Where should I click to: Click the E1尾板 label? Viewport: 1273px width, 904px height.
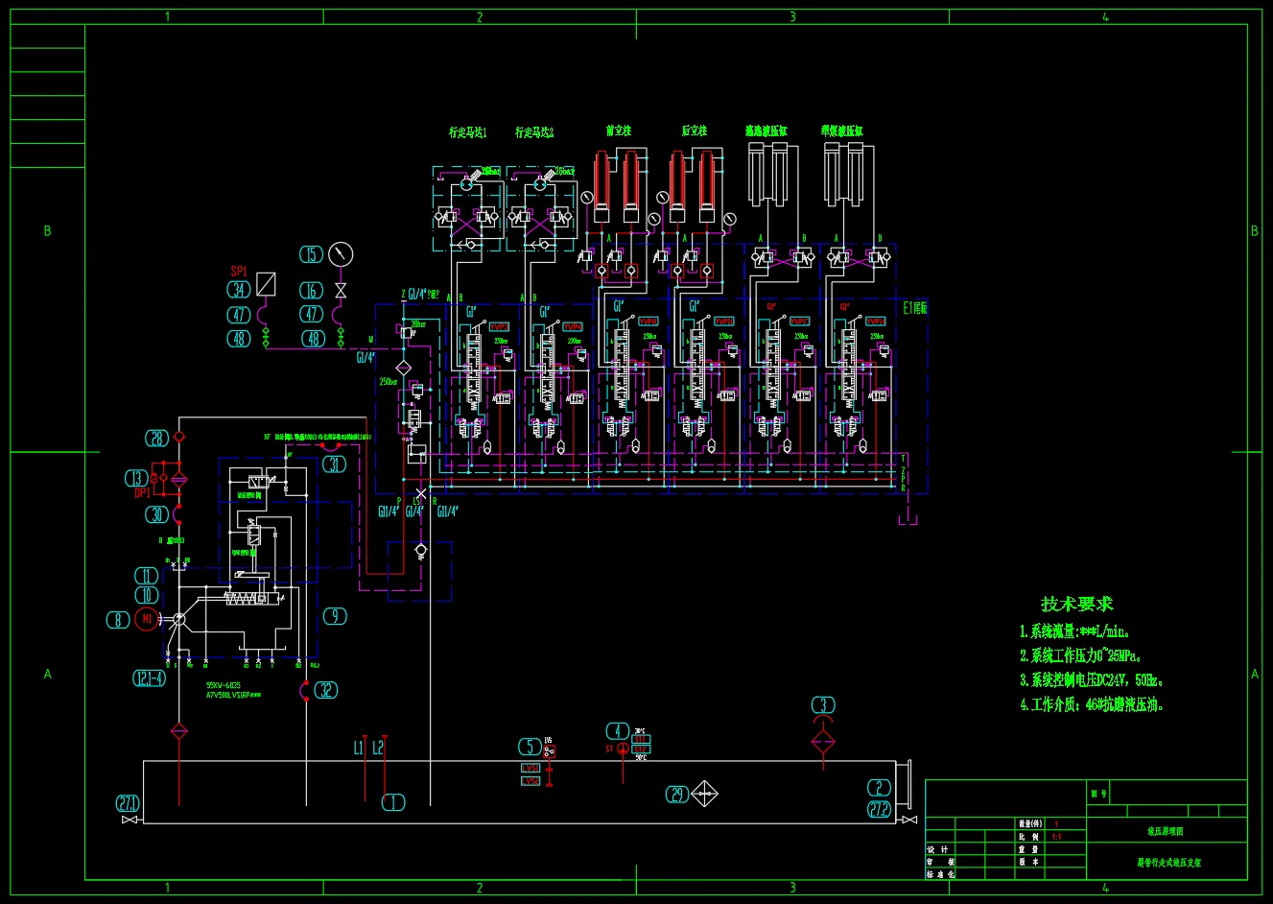[915, 308]
